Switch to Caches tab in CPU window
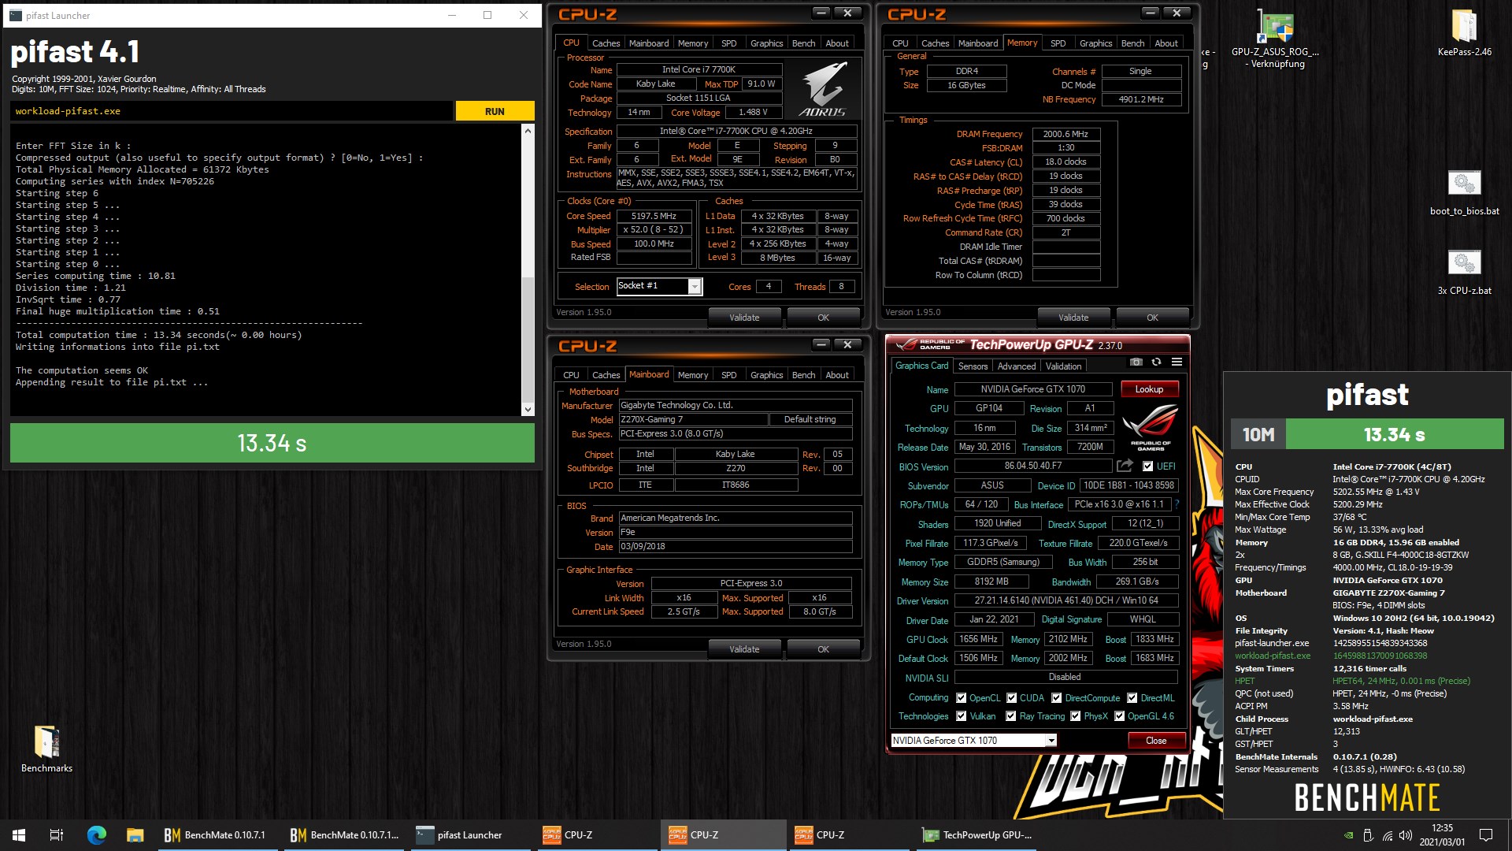The width and height of the screenshot is (1512, 851). tap(606, 43)
